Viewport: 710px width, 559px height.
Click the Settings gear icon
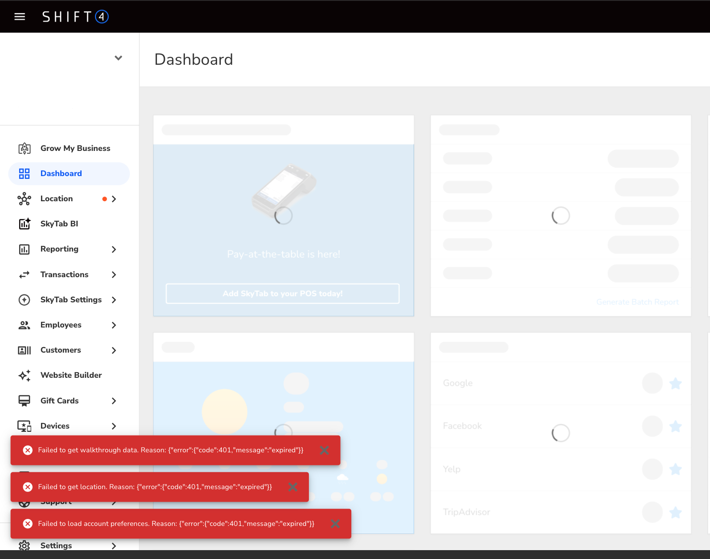tap(24, 545)
